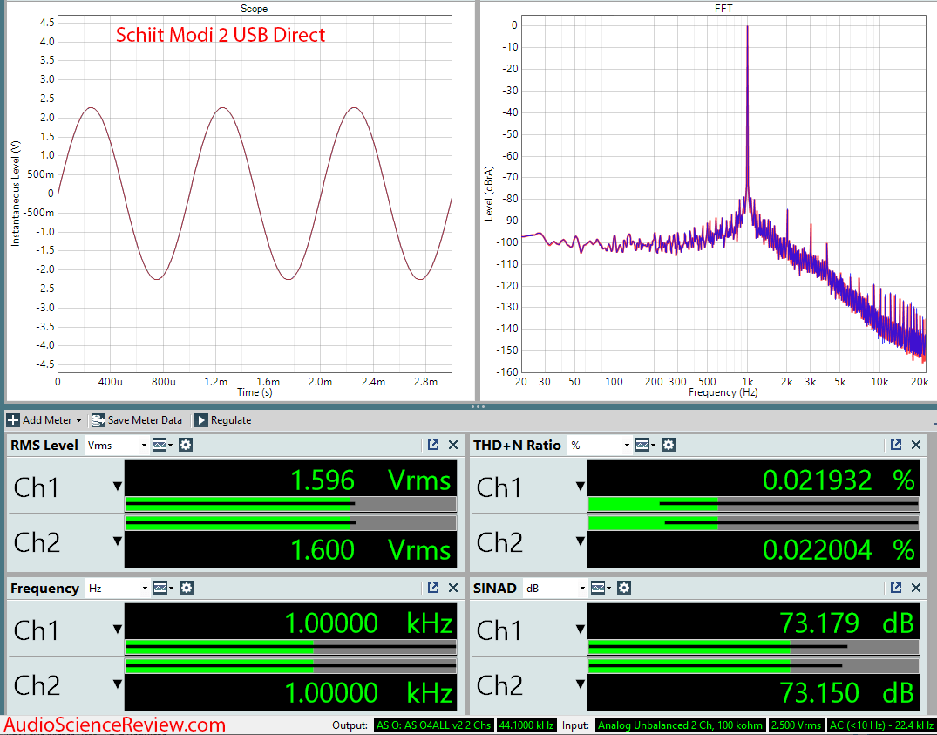The width and height of the screenshot is (937, 735).
Task: Pop out the Frequency meter
Action: (x=433, y=588)
